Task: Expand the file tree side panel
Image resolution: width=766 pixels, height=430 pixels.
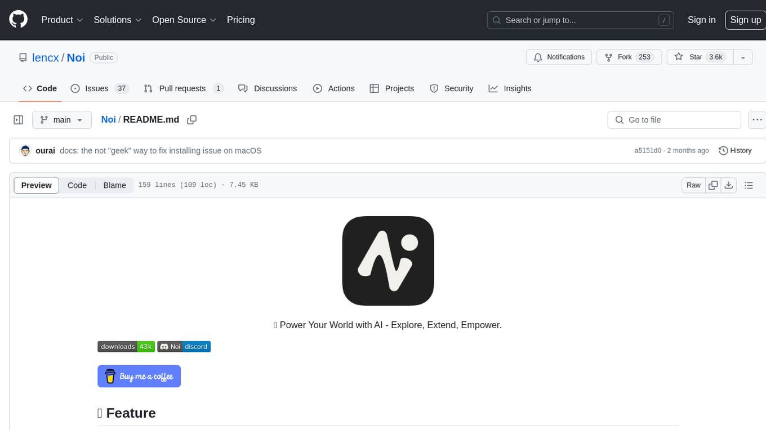Action: click(19, 120)
